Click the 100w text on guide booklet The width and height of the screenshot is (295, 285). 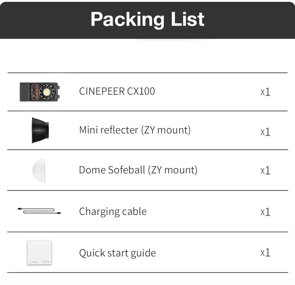pyautogui.click(x=45, y=261)
